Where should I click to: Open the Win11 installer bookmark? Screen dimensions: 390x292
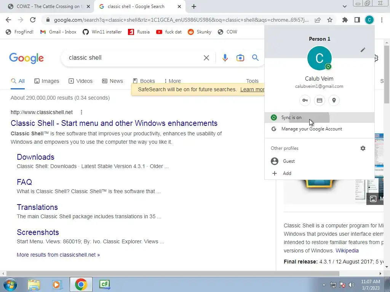point(102,32)
